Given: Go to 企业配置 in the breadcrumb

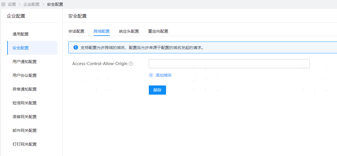Looking at the screenshot, I should click(31, 4).
